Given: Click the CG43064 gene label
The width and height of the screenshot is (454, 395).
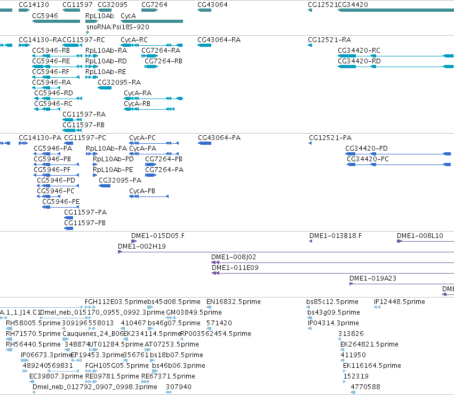Looking at the screenshot, I should point(212,5).
